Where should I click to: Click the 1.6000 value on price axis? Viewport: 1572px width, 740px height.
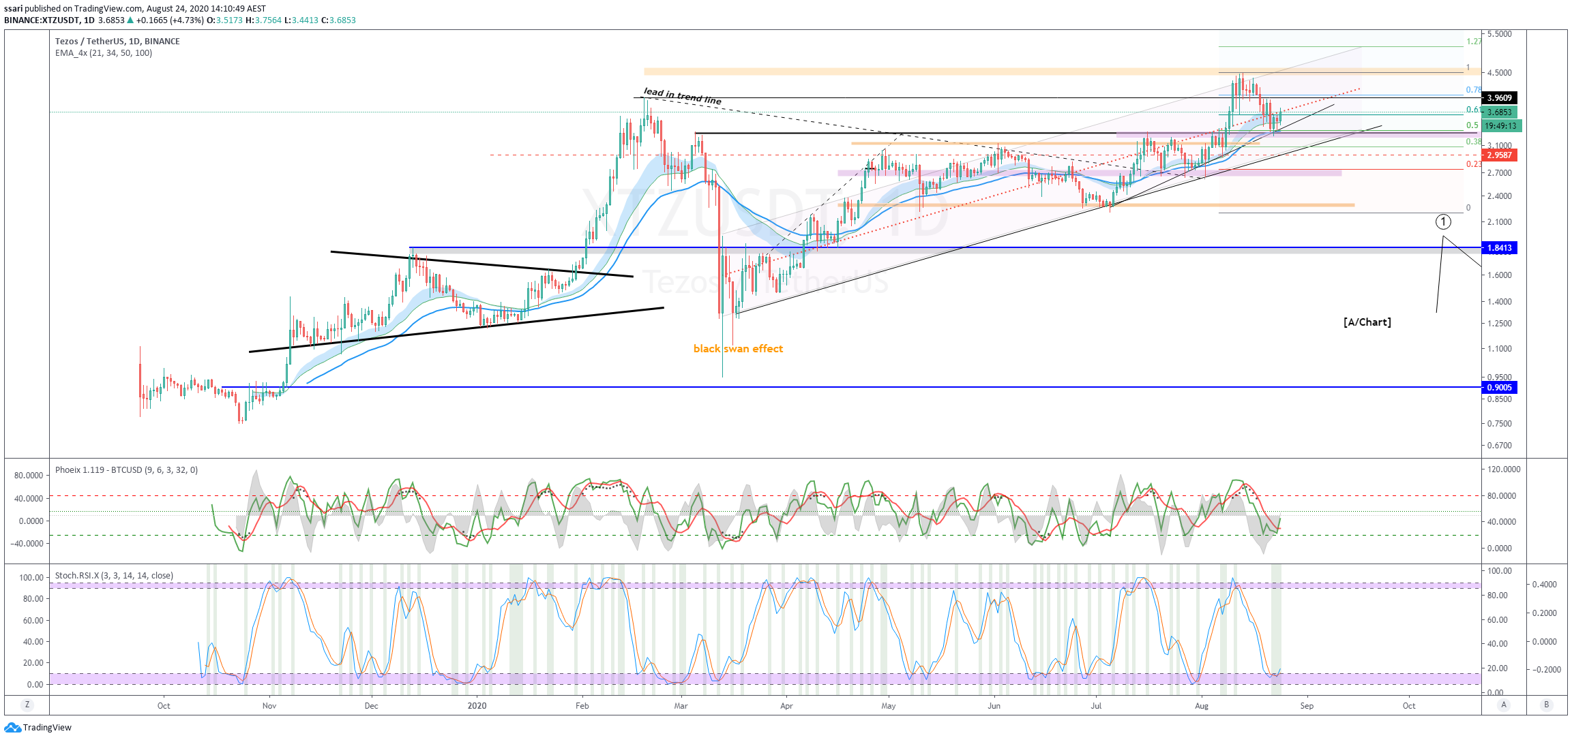pos(1500,275)
